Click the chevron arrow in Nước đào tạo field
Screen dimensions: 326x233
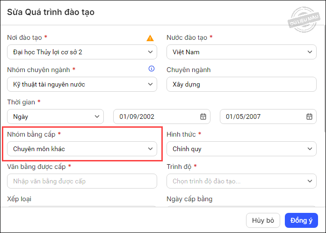pyautogui.click(x=309, y=52)
